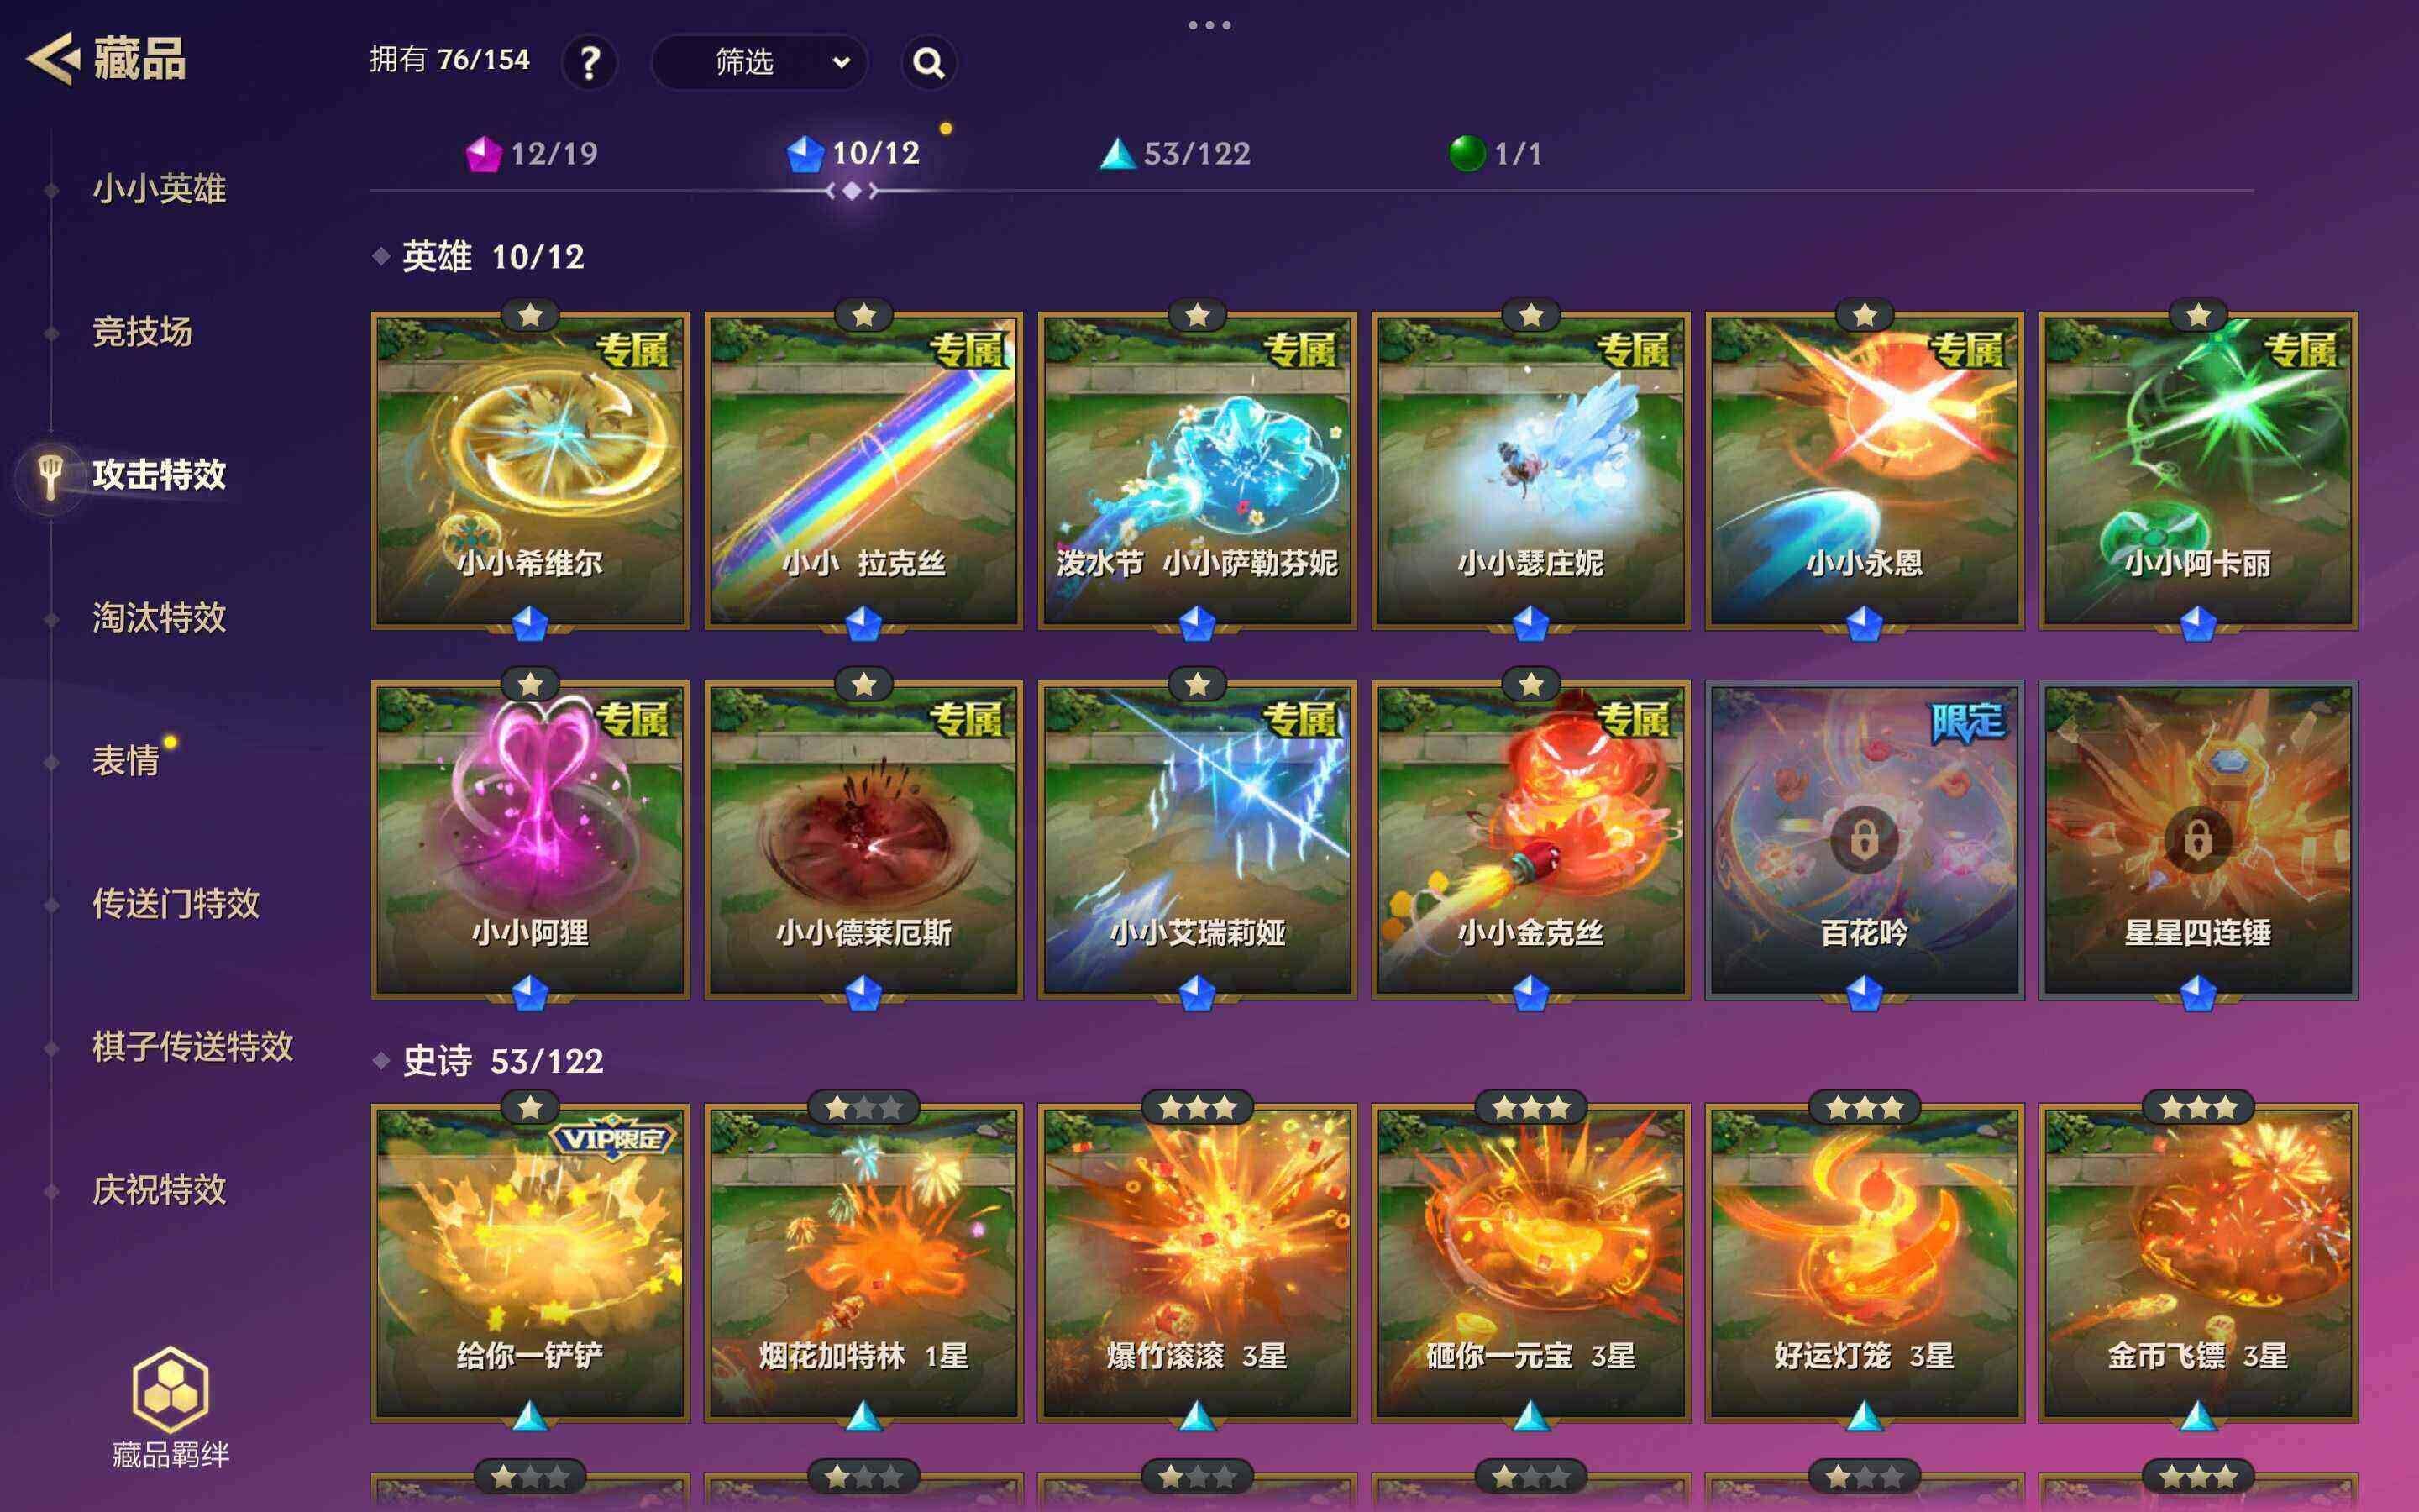
Task: Choose the 给你一铲铲 VIP限定 card
Action: point(530,1263)
